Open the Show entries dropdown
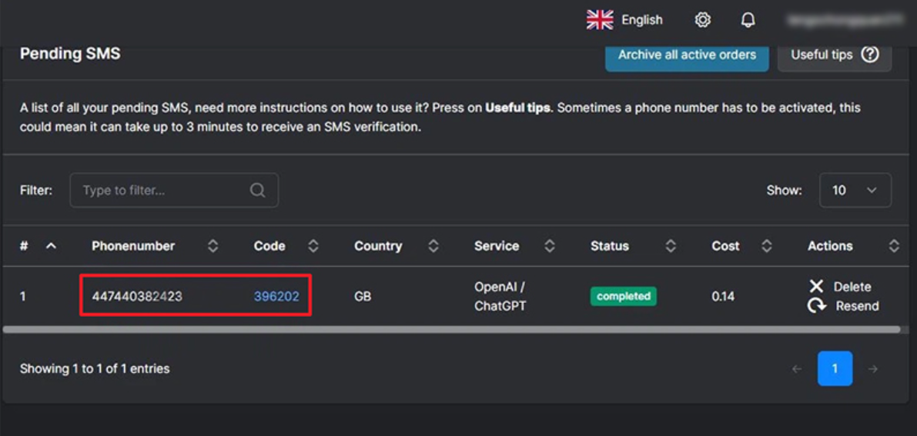The height and width of the screenshot is (436, 917). coord(855,190)
